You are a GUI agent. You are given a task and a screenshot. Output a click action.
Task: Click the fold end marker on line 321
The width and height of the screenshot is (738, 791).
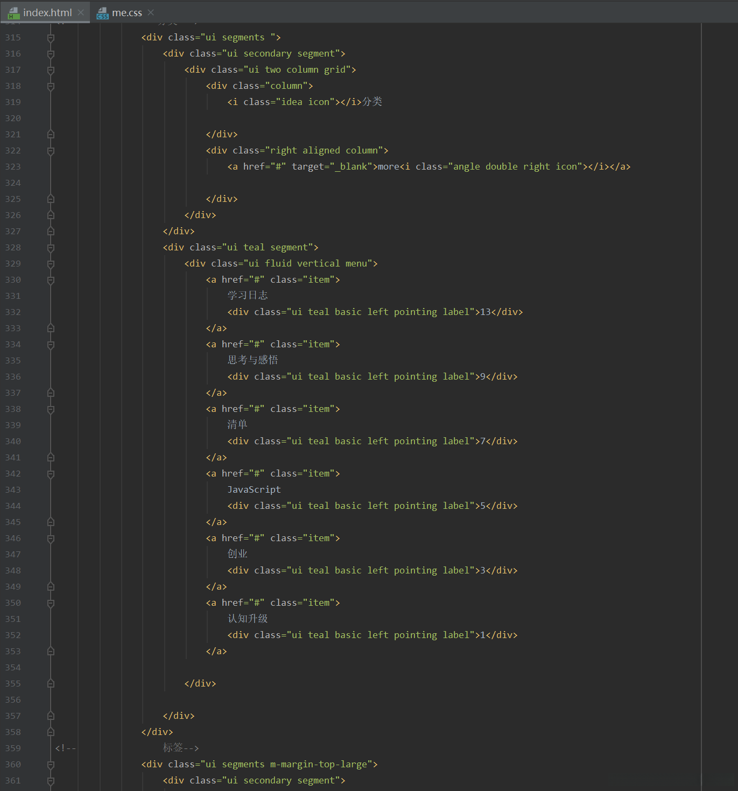(51, 135)
